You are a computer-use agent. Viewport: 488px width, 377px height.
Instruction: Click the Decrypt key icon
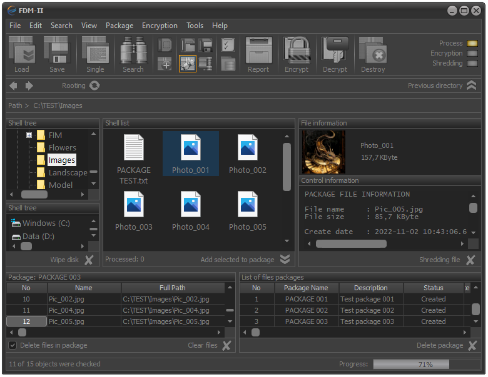(x=335, y=51)
